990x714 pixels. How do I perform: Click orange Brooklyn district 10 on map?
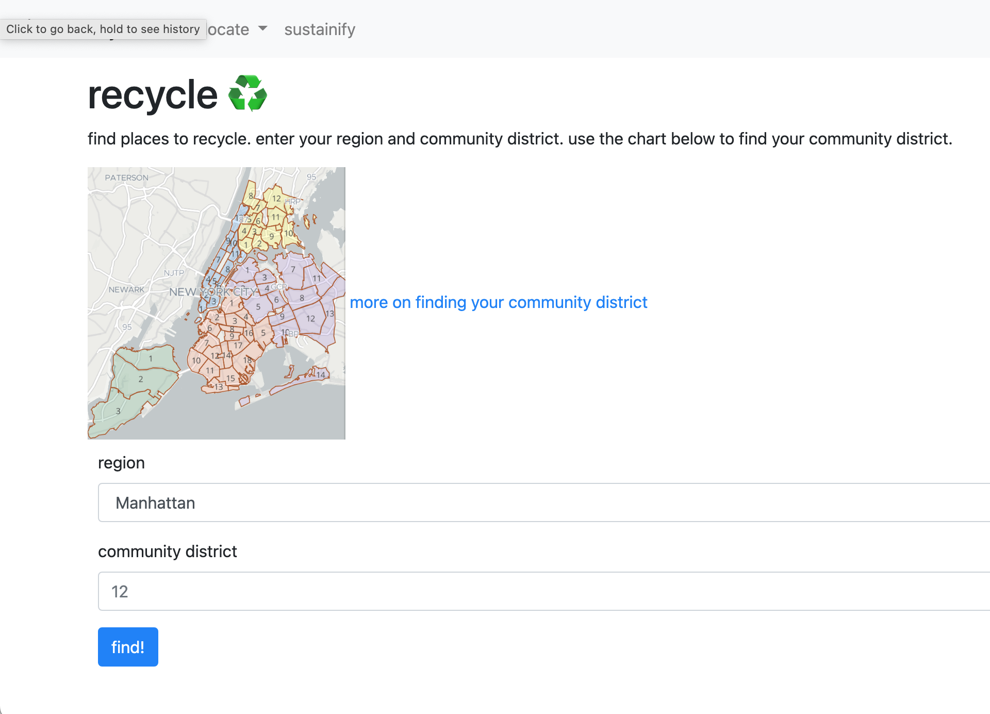tap(196, 361)
